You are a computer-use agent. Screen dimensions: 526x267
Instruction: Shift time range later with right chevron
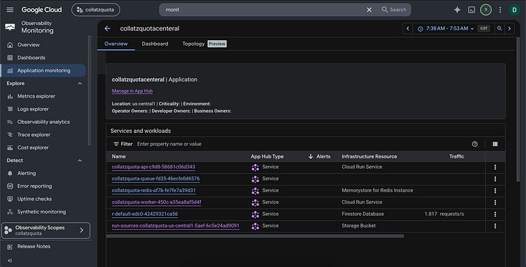click(509, 28)
